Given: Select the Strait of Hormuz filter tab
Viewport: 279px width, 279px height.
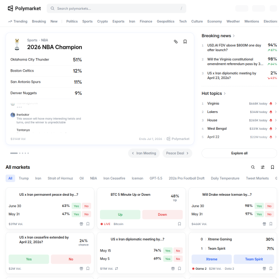Looking at the screenshot, I should click(x=60, y=178).
